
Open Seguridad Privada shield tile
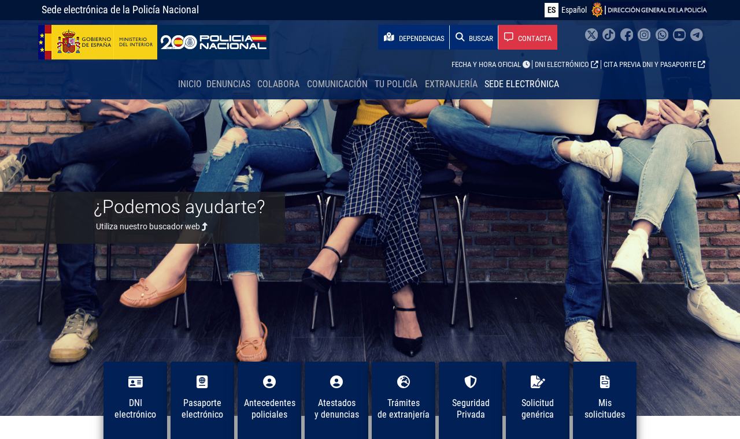471,400
